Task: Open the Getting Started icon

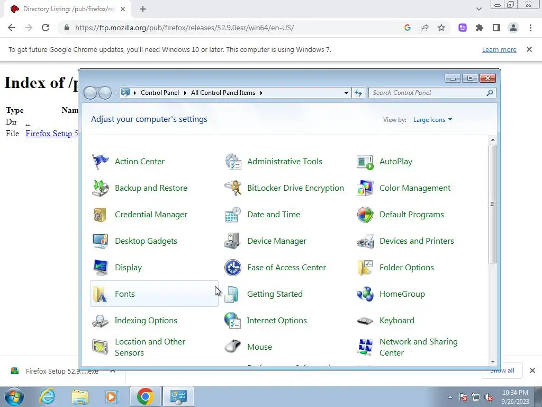Action: pyautogui.click(x=232, y=294)
